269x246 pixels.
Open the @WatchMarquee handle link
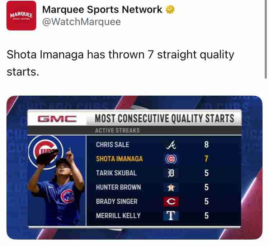[81, 22]
